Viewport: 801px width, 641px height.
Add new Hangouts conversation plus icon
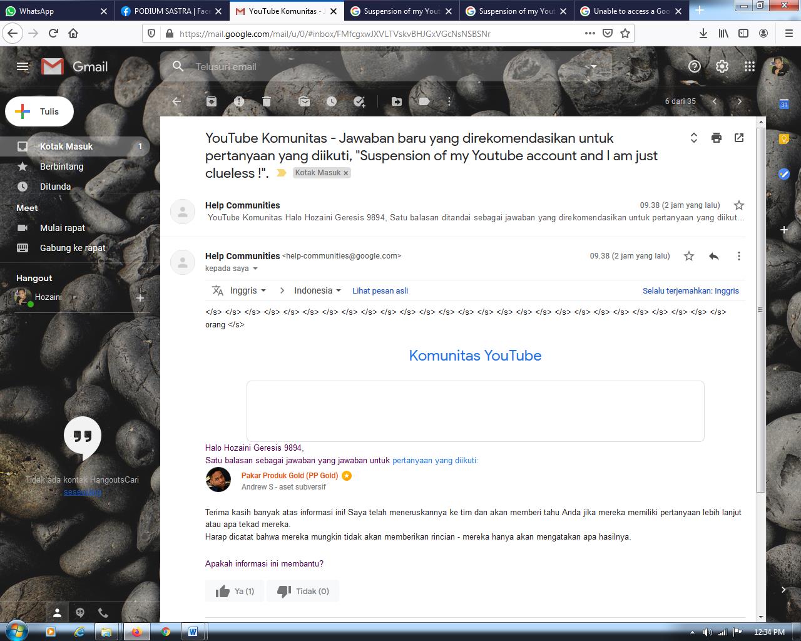[x=140, y=298]
